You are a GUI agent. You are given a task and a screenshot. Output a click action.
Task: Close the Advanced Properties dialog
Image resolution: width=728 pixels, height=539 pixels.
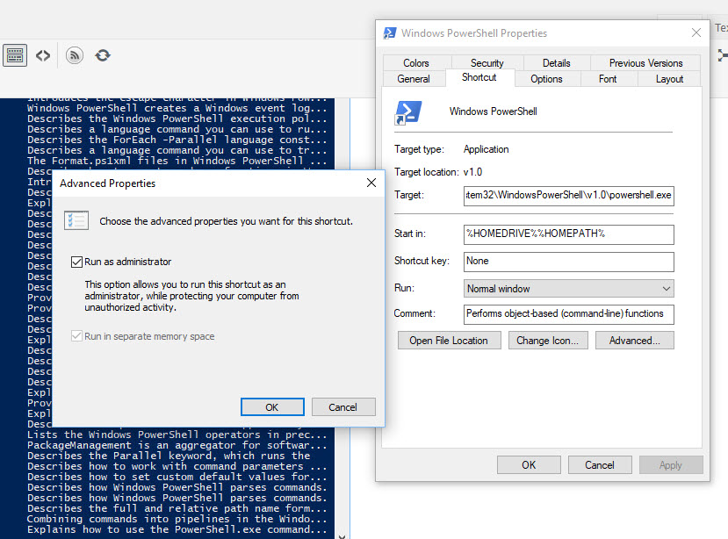371,183
